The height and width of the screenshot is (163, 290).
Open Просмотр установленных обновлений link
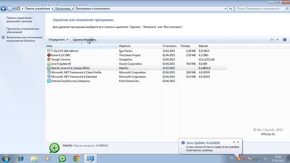click(23, 30)
